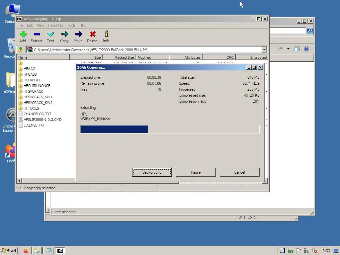Launch Firefox from taskbar
The image size is (340, 255).
pyautogui.click(x=26, y=251)
